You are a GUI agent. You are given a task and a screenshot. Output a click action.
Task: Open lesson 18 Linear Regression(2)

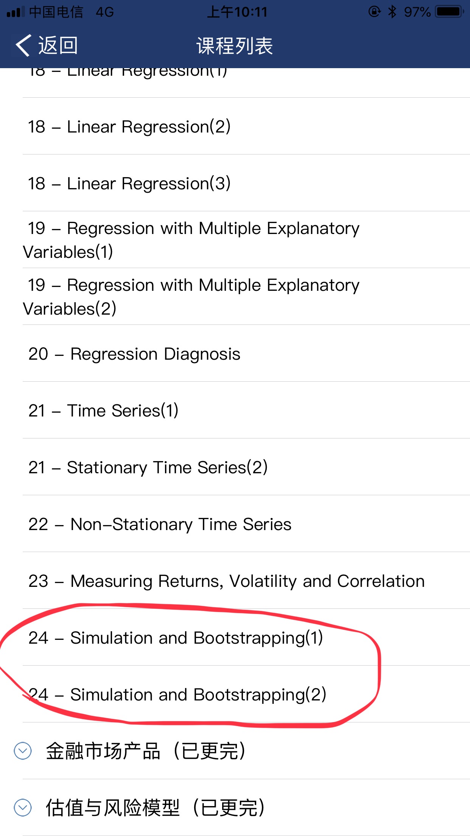click(x=129, y=126)
